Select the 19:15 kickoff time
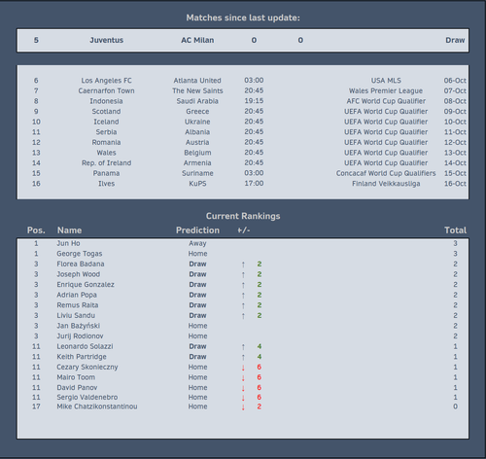486x459 pixels. pos(254,101)
